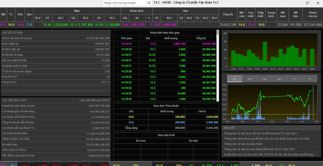The height and width of the screenshot is (166, 323).
Task: Click the search magnifier icon
Action: pos(149,3)
